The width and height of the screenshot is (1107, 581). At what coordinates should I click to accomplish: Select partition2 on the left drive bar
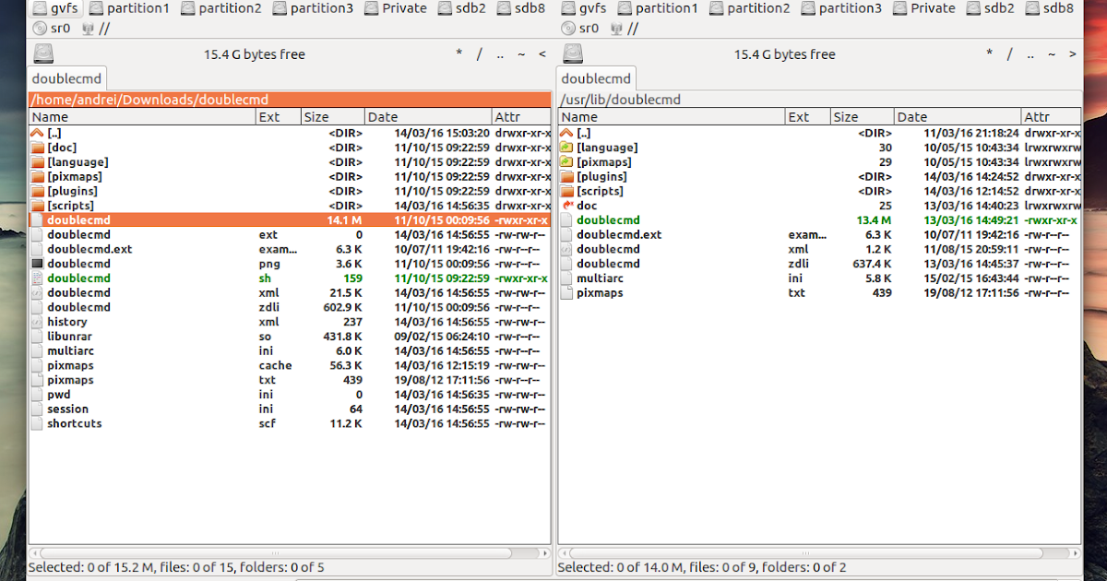coord(220,8)
